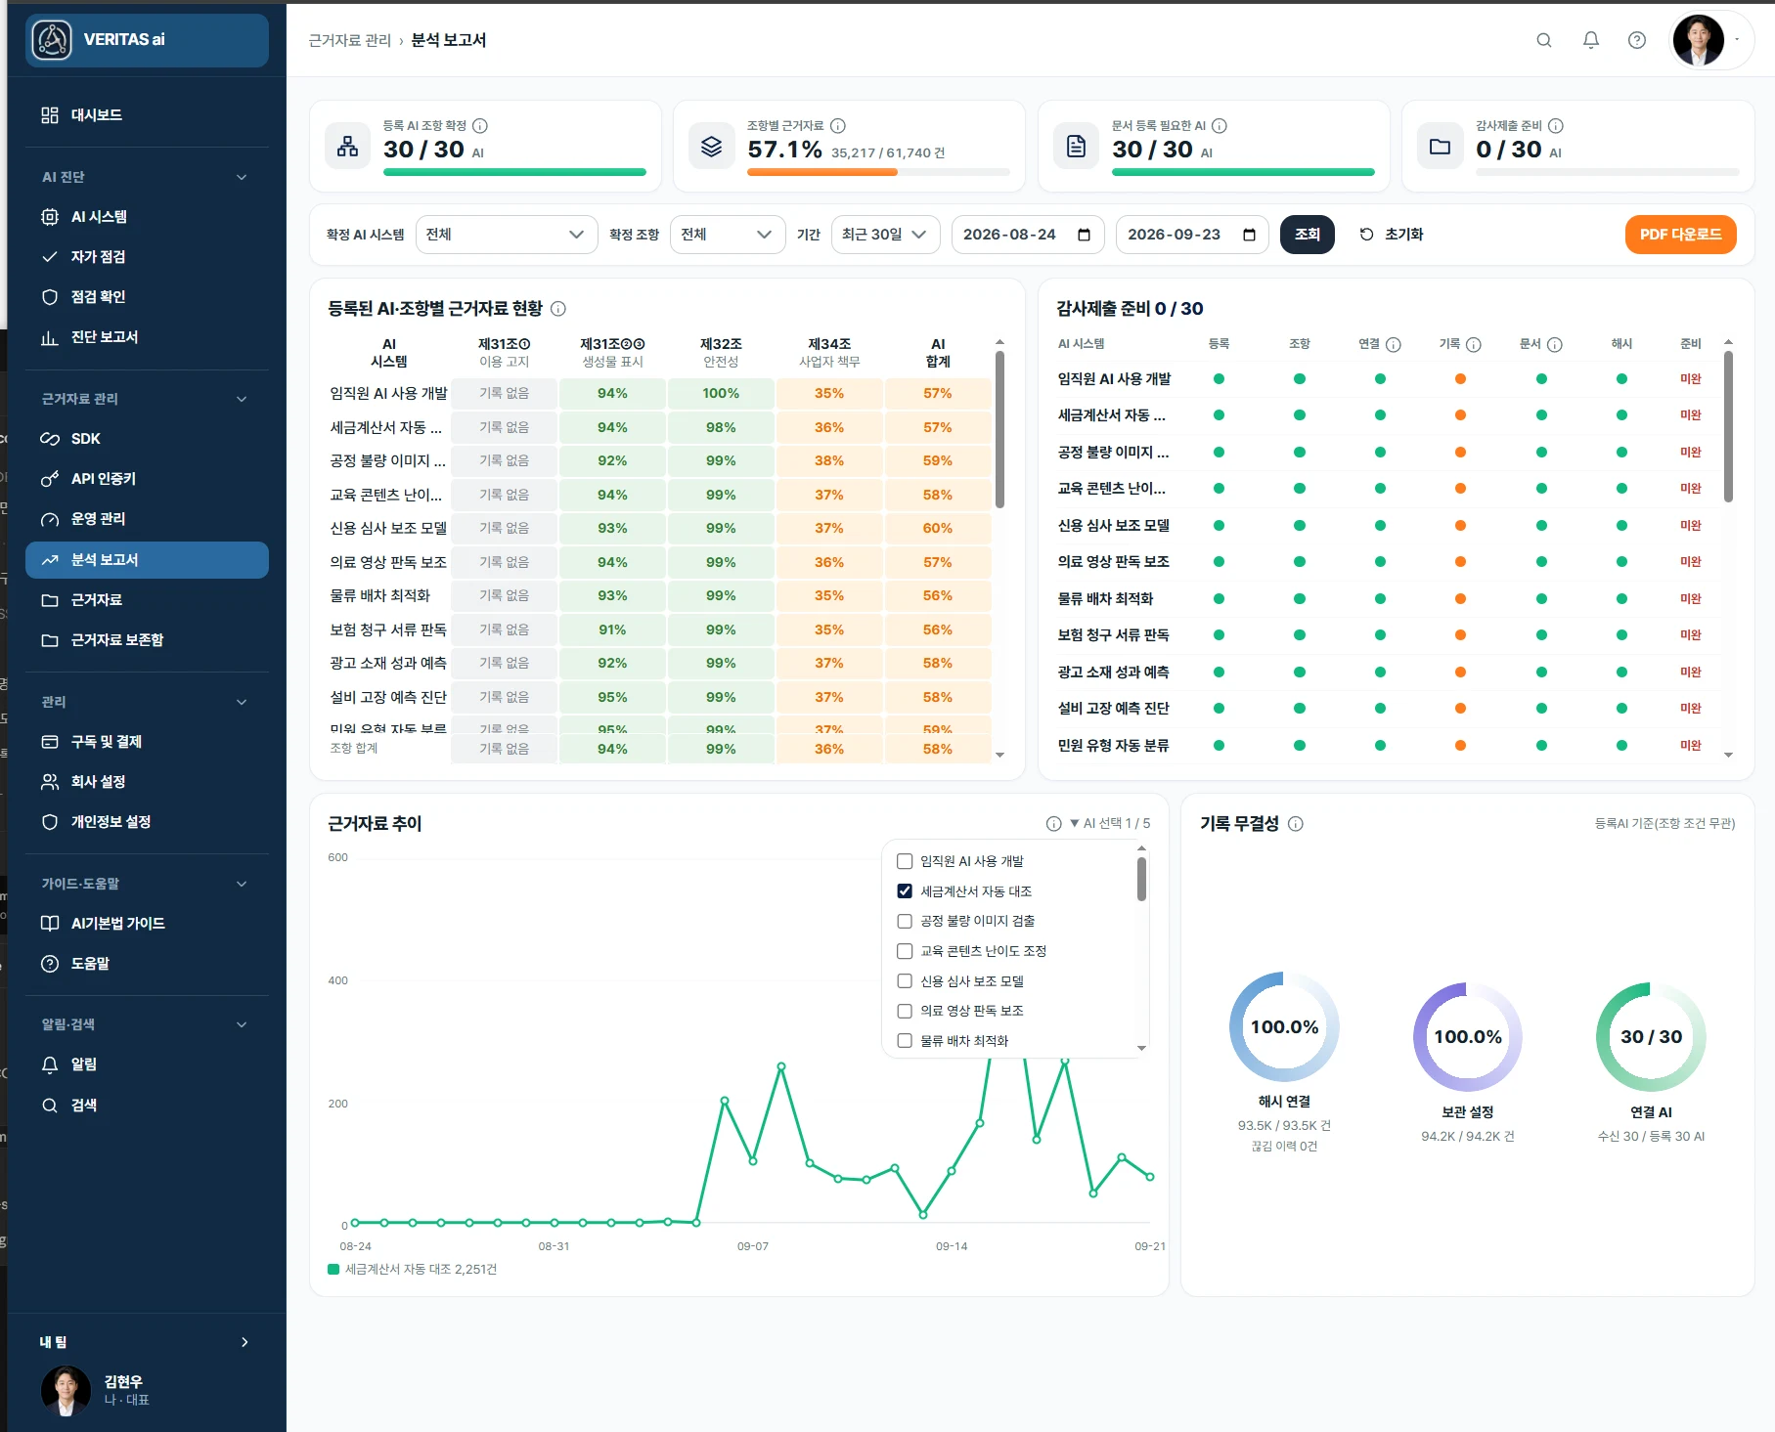Toggle AI 선택 1 / 5 dropdown
The image size is (1775, 1432).
[1110, 824]
